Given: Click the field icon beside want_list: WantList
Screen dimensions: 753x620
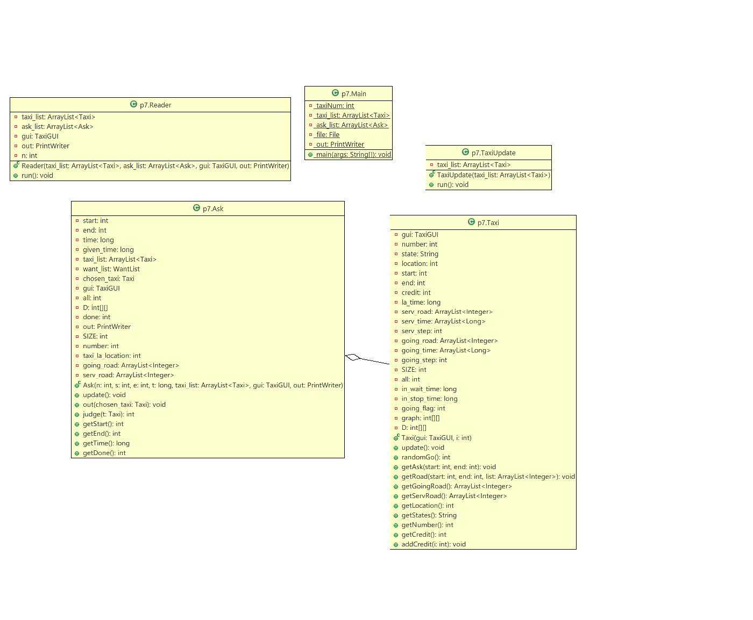Looking at the screenshot, I should coord(77,269).
